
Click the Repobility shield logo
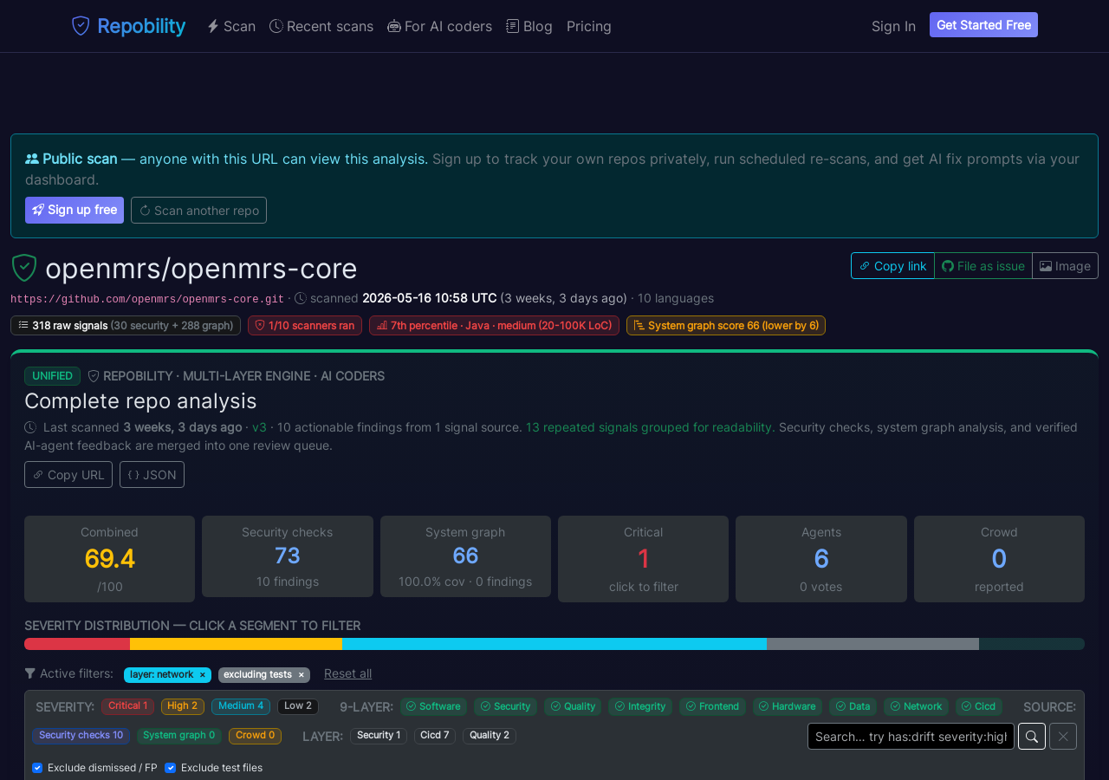pos(81,26)
